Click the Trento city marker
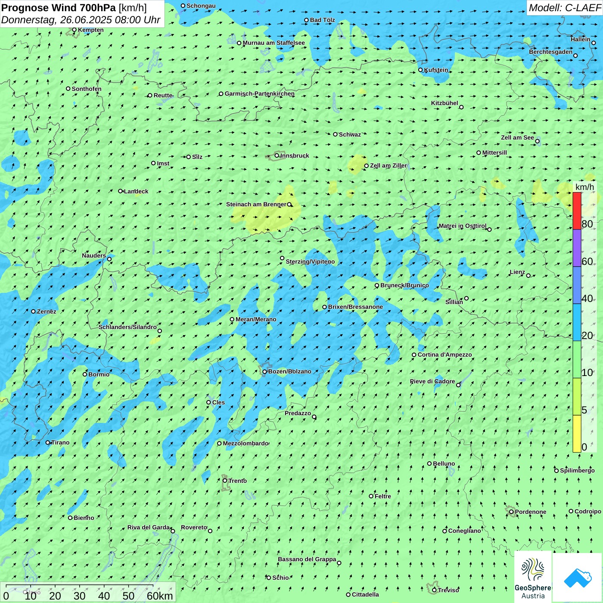The width and height of the screenshot is (603, 603). pyautogui.click(x=224, y=481)
